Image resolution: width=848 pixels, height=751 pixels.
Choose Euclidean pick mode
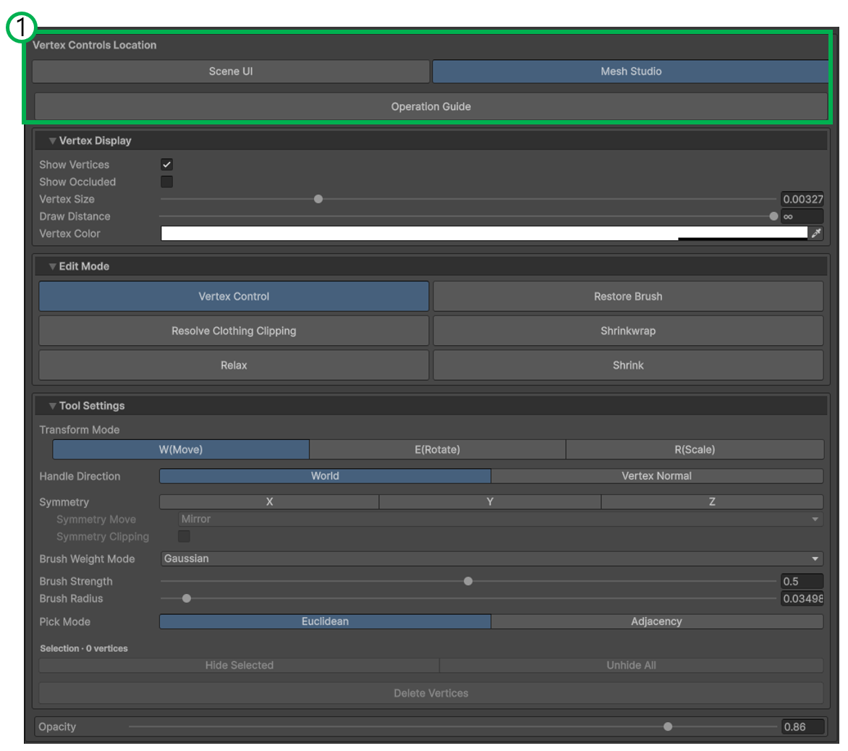(x=325, y=621)
